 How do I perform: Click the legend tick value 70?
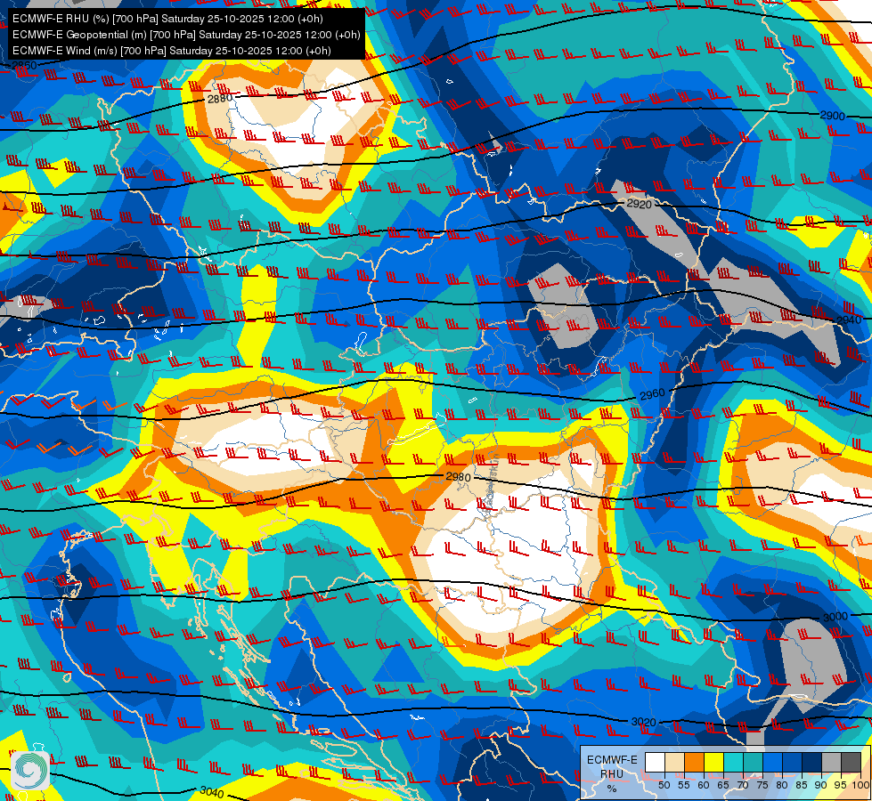click(743, 785)
